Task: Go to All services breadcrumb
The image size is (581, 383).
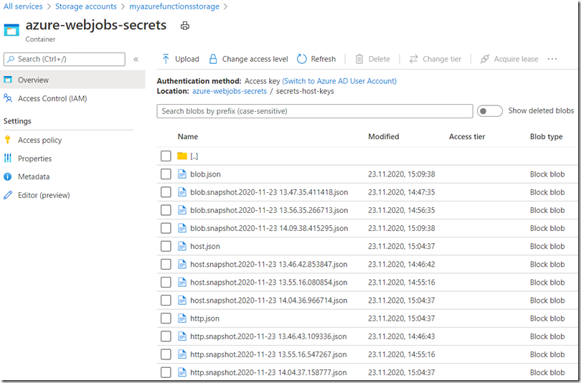Action: click(x=23, y=6)
